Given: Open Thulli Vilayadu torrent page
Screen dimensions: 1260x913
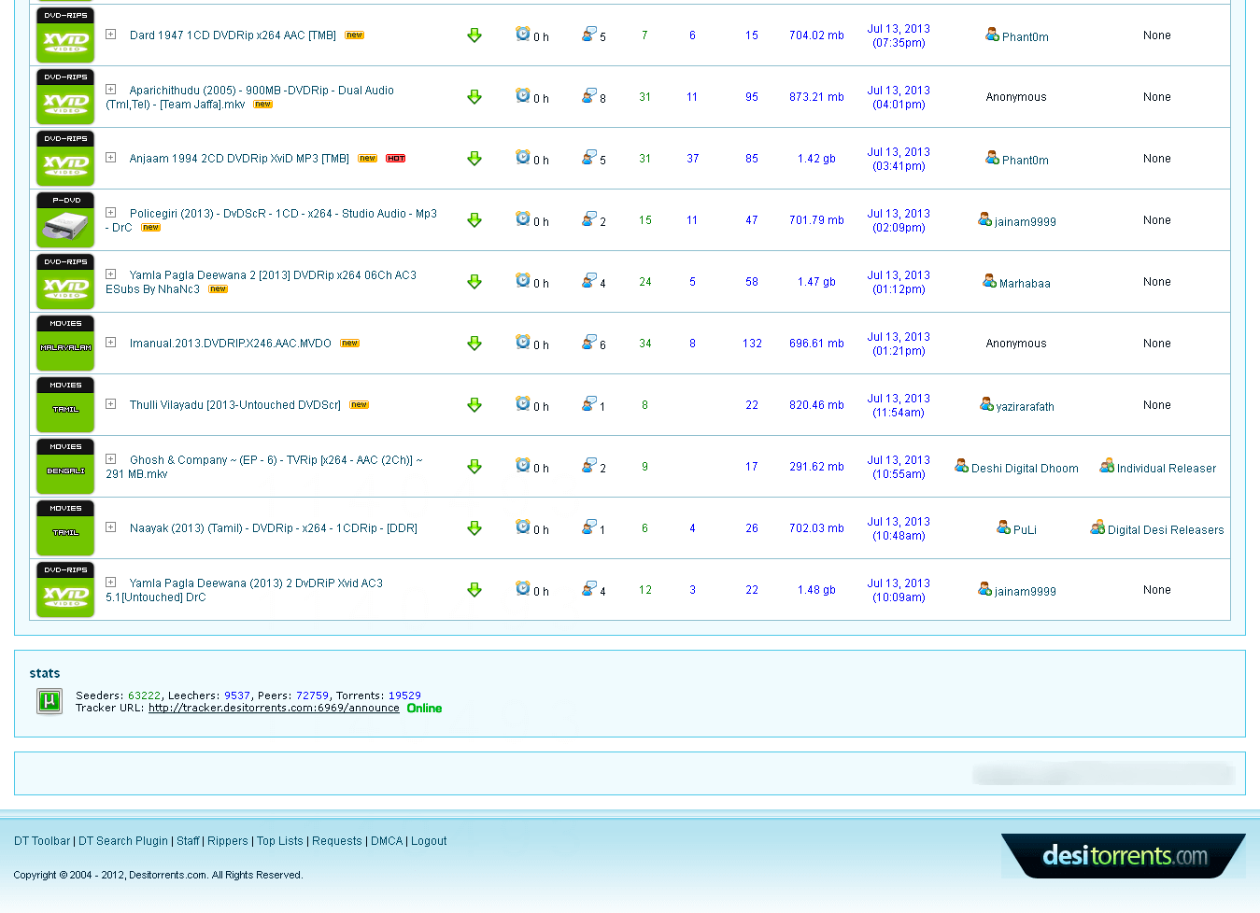Looking at the screenshot, I should pos(235,405).
